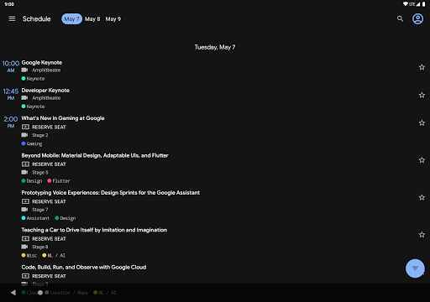The height and width of the screenshot is (302, 430).
Task: Open the user account profile icon
Action: pos(417,18)
